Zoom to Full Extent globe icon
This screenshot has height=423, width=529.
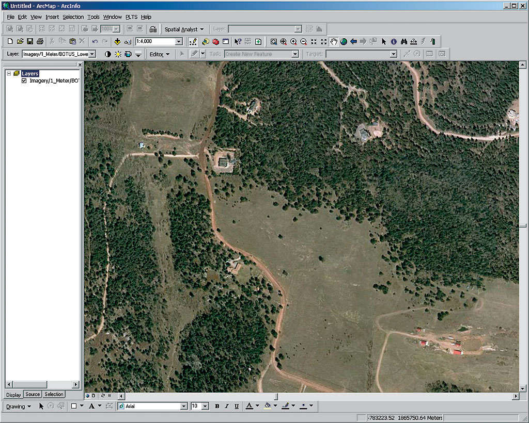click(x=344, y=41)
